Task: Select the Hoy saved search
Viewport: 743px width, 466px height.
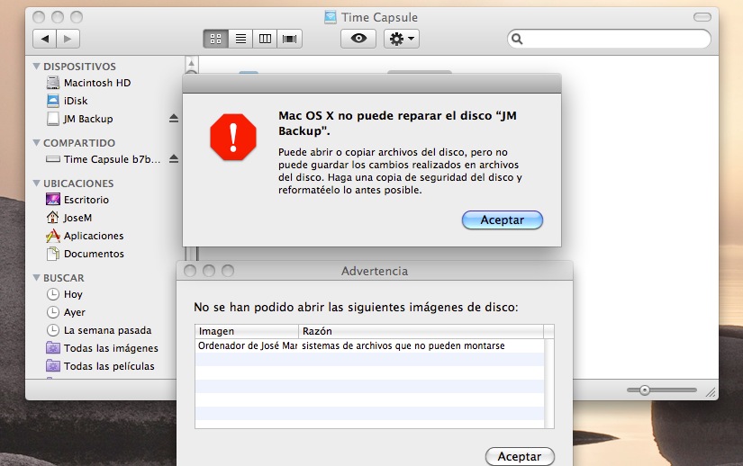Action: (65, 294)
